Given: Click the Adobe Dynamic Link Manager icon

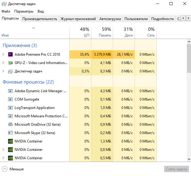Looking at the screenshot, I should coord(10,91).
